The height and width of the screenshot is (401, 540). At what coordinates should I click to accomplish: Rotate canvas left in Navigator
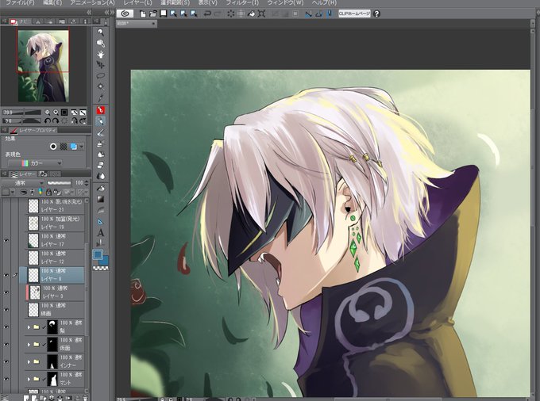[48, 121]
